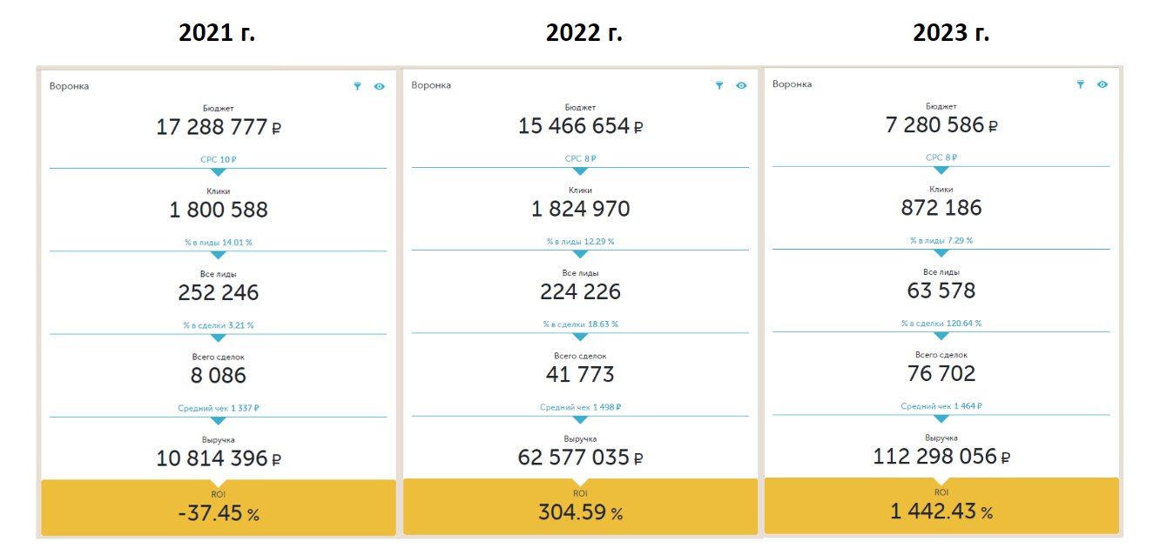Viewport: 1160px width, 548px height.
Task: Select the 2021 budget value 17 288 777
Action: (212, 127)
